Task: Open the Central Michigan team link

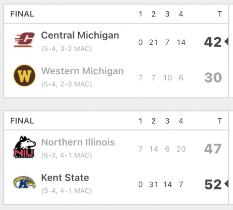Action: (x=80, y=35)
